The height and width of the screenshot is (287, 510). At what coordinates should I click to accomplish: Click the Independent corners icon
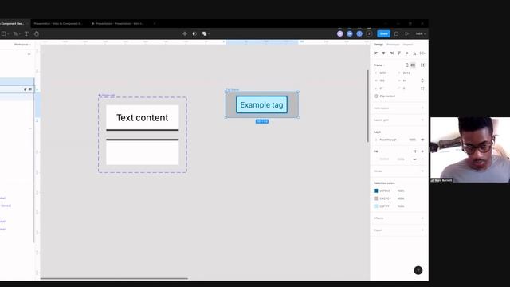pos(422,88)
